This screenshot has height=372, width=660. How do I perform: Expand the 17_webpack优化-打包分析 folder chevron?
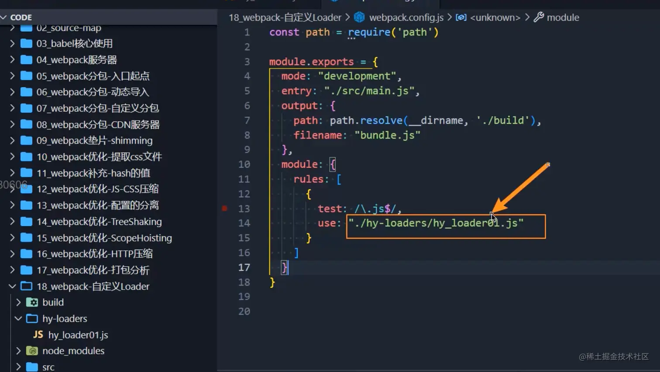pyautogui.click(x=12, y=270)
